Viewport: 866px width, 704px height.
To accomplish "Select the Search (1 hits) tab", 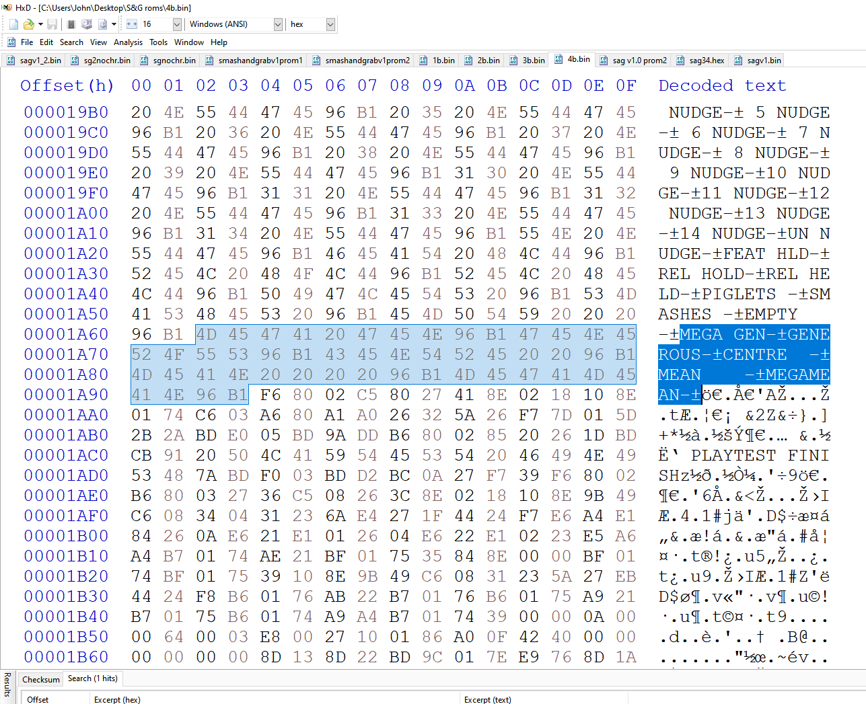I will coord(93,678).
